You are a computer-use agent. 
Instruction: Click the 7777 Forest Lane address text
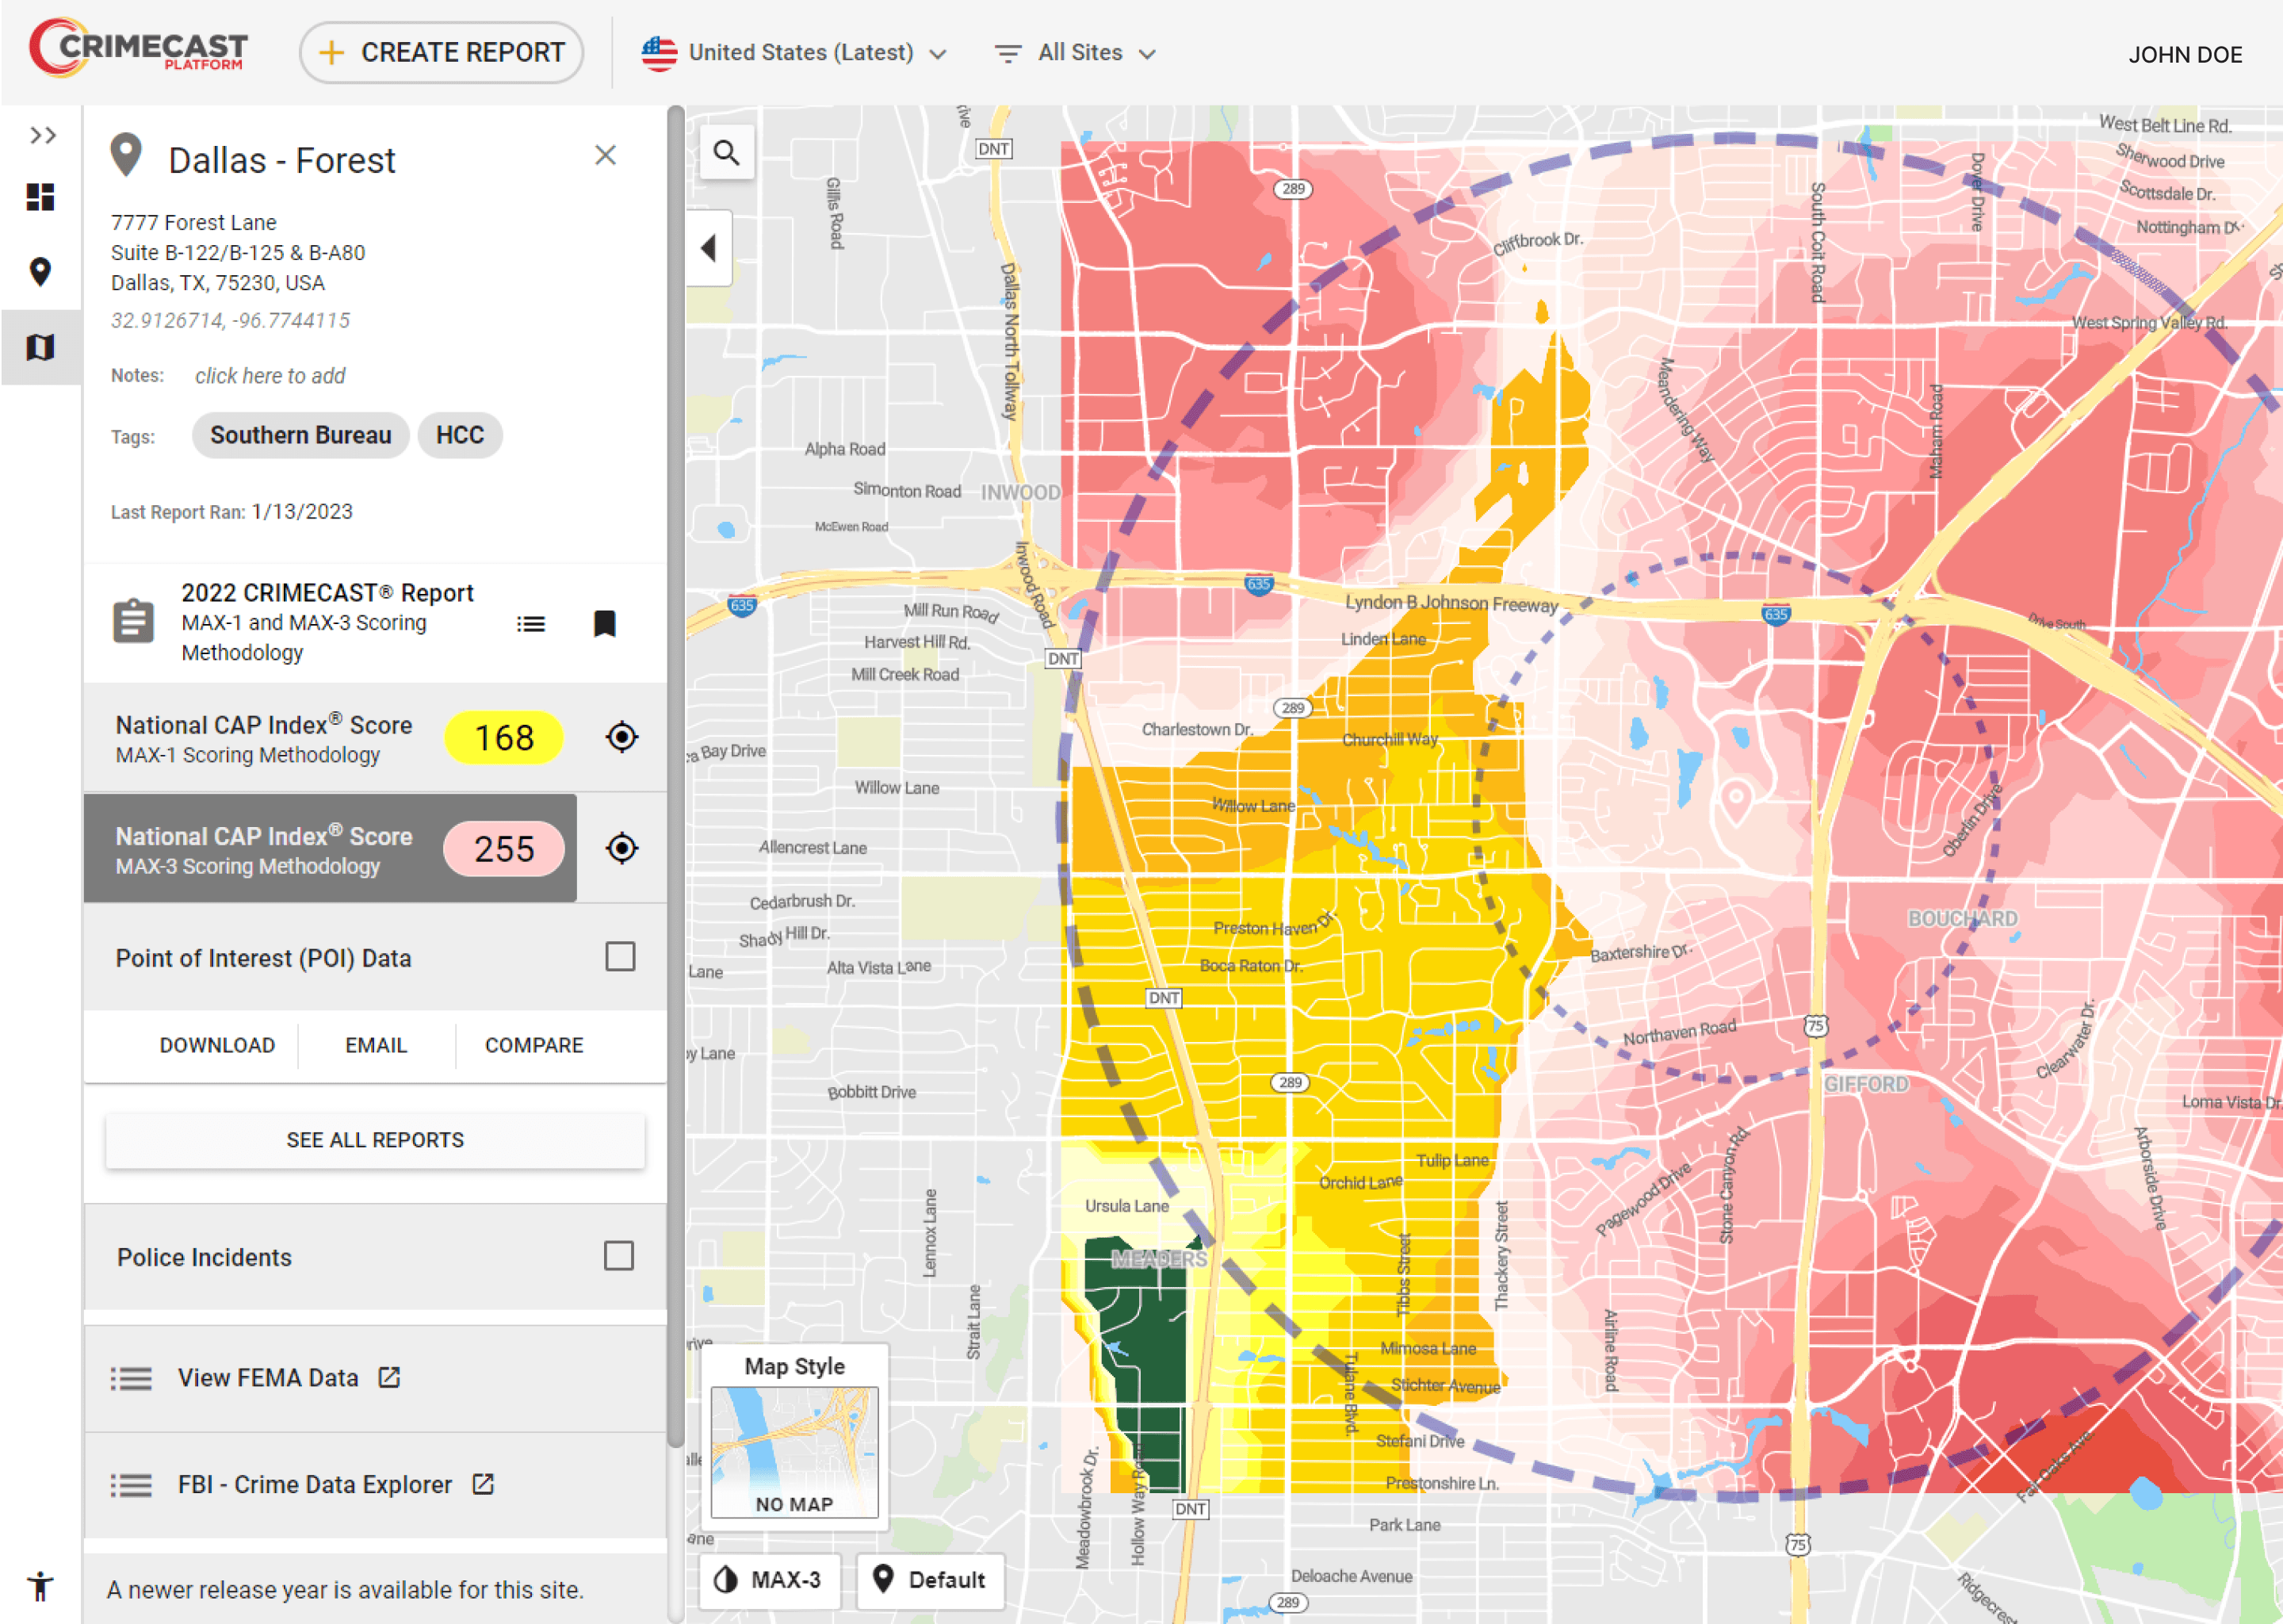tap(194, 222)
